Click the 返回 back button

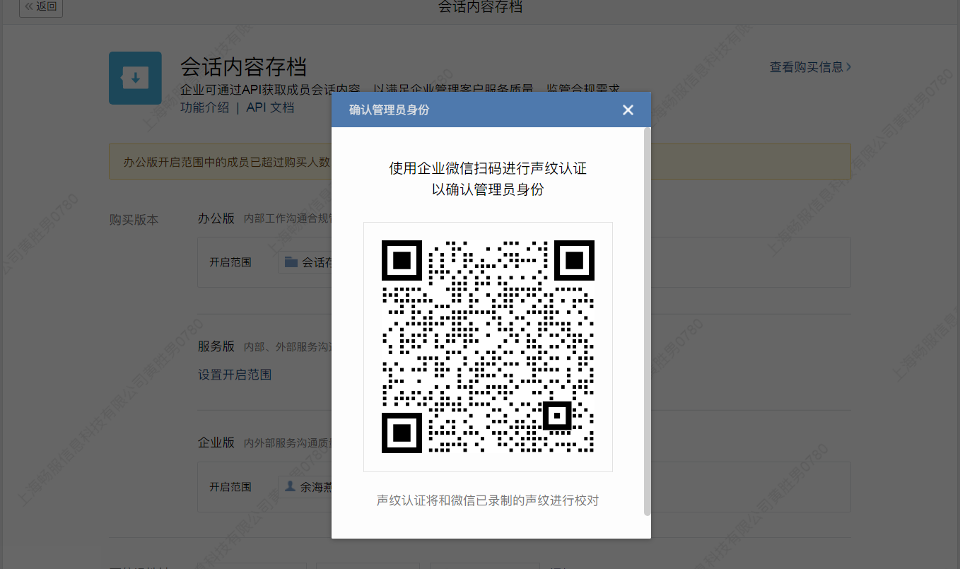[41, 8]
